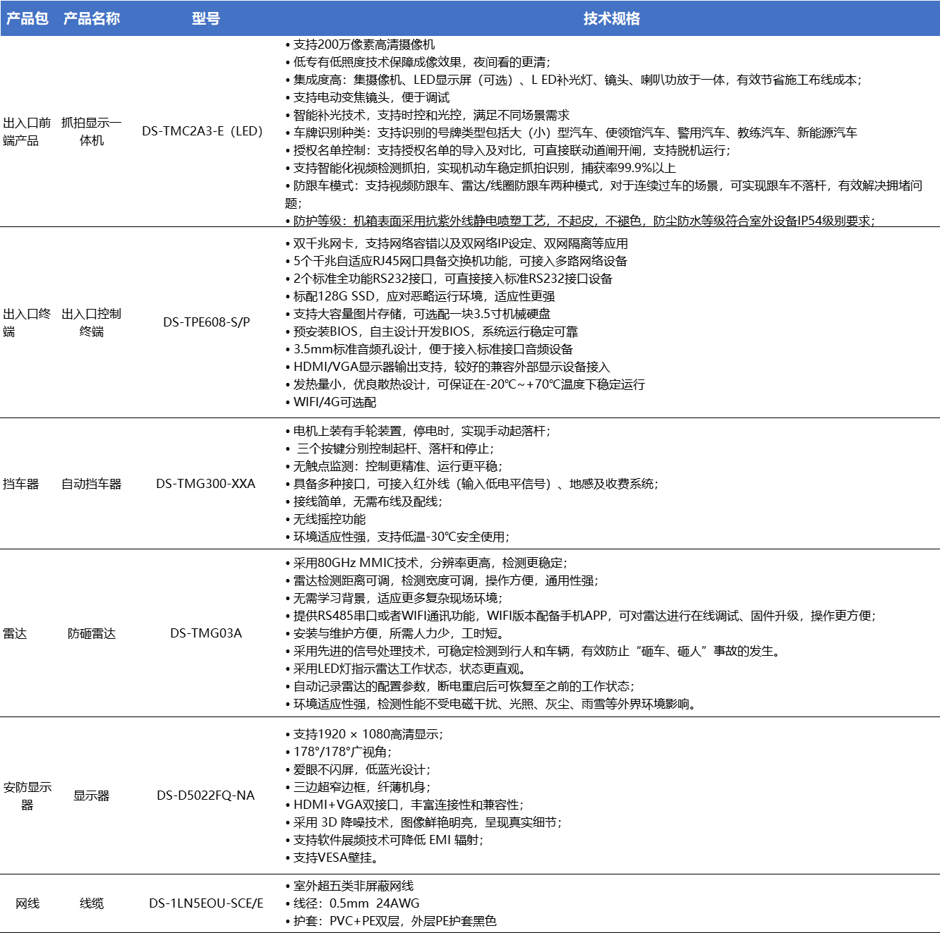Select model DS-TMG300-XXA
Screen dimensions: 940x933
click(x=205, y=484)
